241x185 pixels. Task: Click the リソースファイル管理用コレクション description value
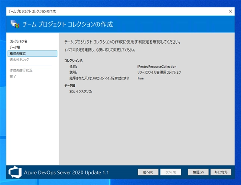159,72
